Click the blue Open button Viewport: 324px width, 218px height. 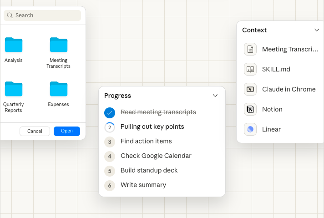tap(67, 131)
